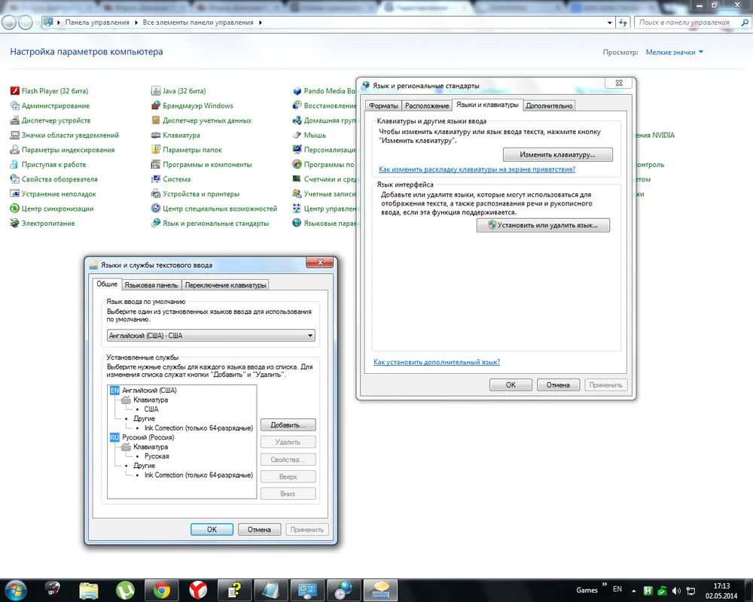Viewport: 753px width, 602px height.
Task: Open link Как установить дополнительный язык?
Action: 437,362
